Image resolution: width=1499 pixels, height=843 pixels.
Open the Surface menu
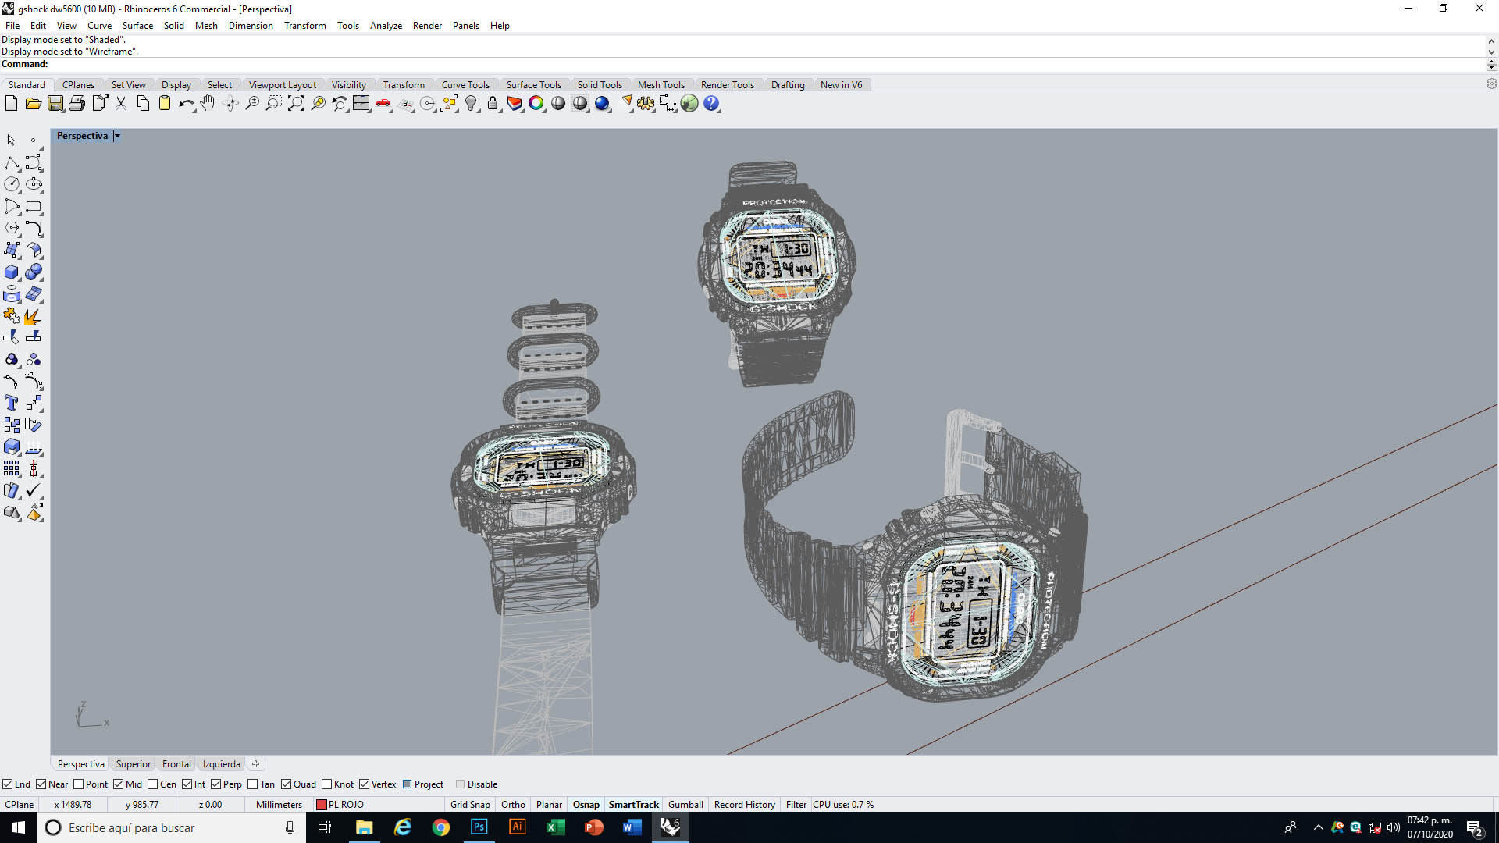[x=137, y=26]
